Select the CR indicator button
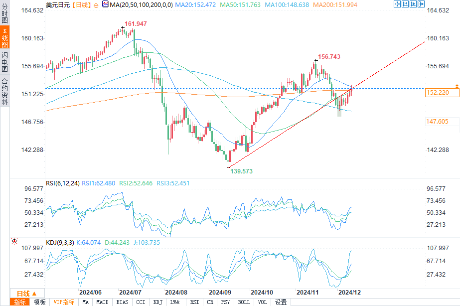 pyautogui.click(x=210, y=302)
